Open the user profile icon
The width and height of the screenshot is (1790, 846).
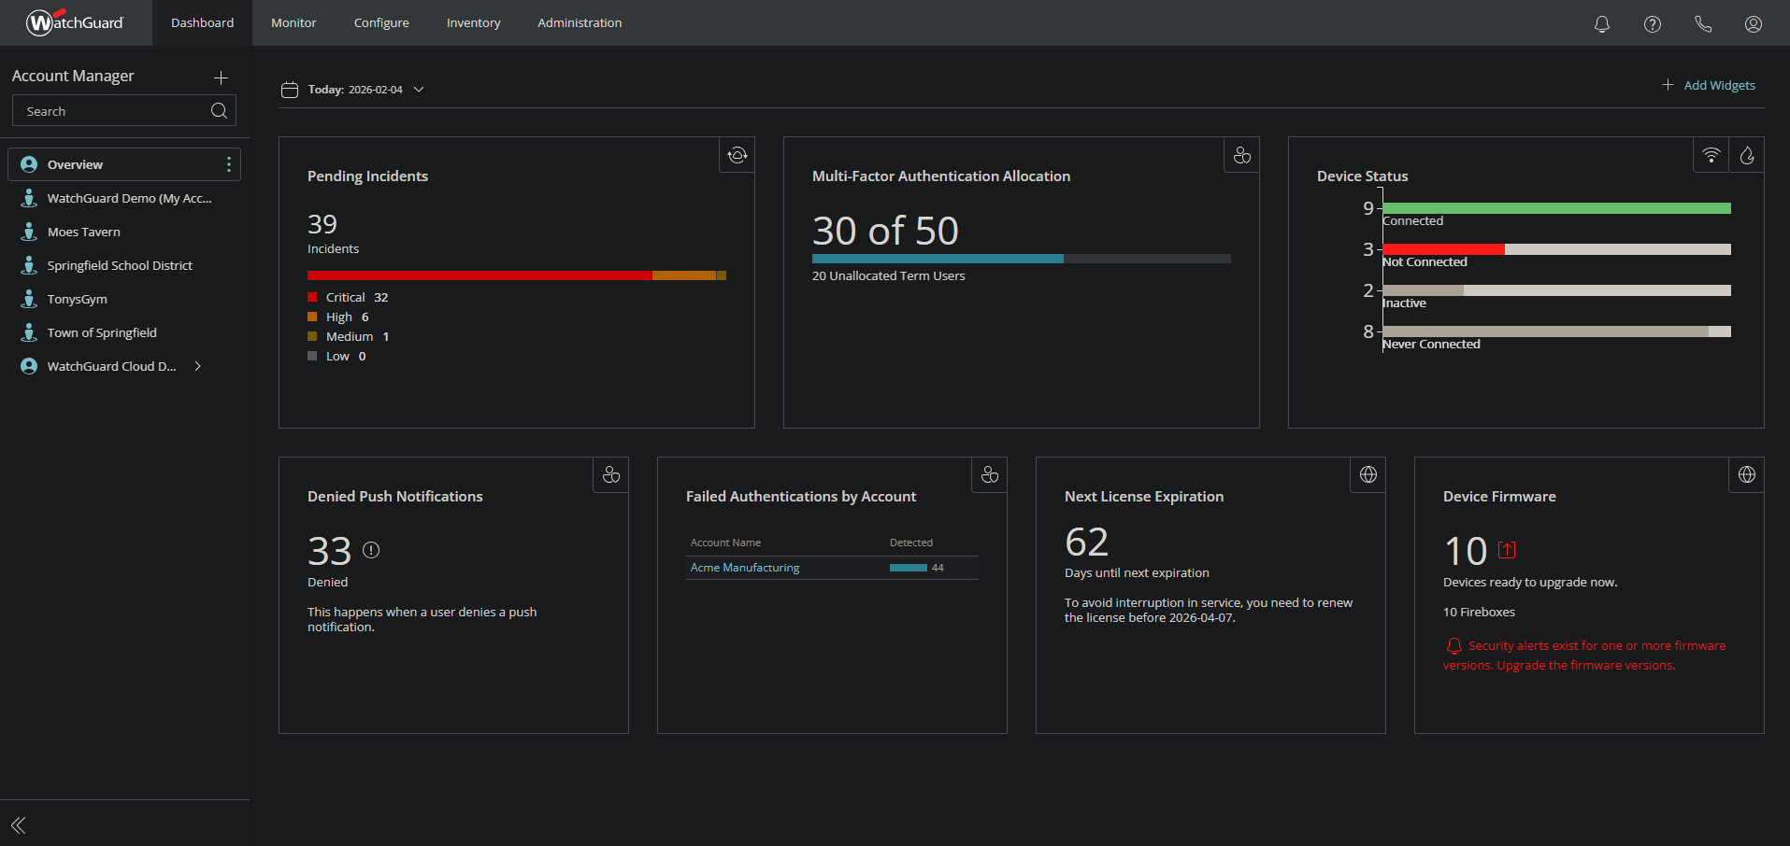1753,24
